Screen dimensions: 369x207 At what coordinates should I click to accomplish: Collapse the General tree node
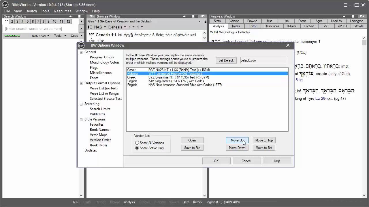point(81,52)
